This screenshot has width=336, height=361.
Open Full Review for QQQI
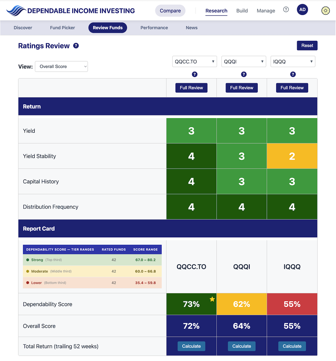click(242, 88)
